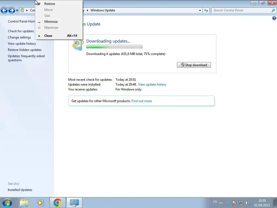The height and width of the screenshot is (208, 277).
Task: Minimize the window with title bar button
Action: [x=255, y=3]
